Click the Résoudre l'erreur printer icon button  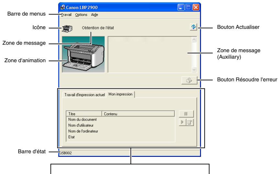(189, 80)
